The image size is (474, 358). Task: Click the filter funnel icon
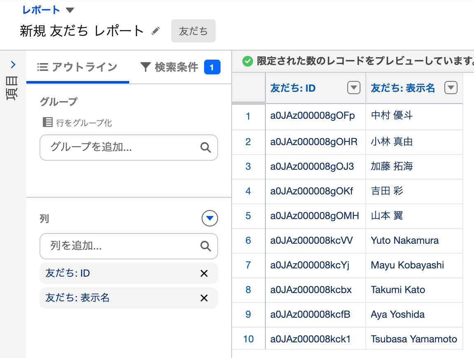click(x=145, y=67)
